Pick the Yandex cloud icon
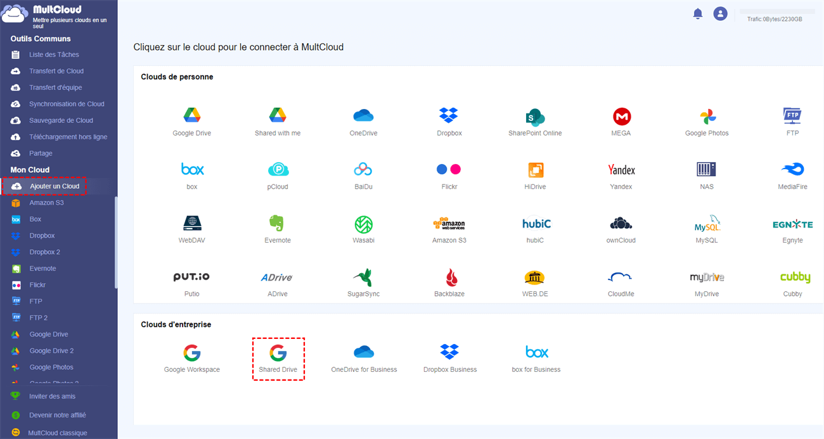Image resolution: width=824 pixels, height=439 pixels. coord(621,170)
